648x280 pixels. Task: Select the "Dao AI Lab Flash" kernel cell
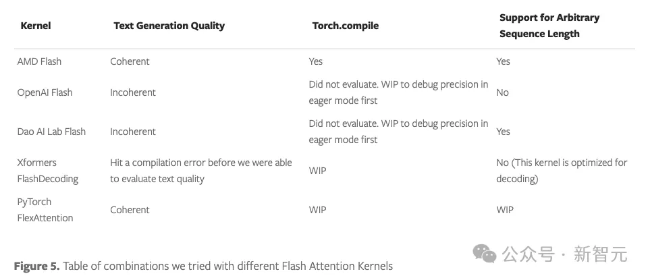coord(51,132)
